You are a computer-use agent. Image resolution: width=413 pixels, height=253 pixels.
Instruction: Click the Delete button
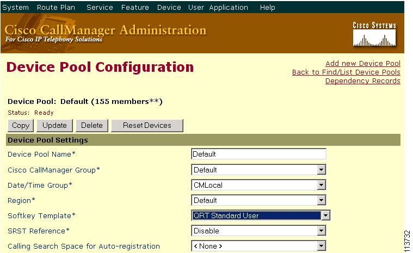coord(91,126)
